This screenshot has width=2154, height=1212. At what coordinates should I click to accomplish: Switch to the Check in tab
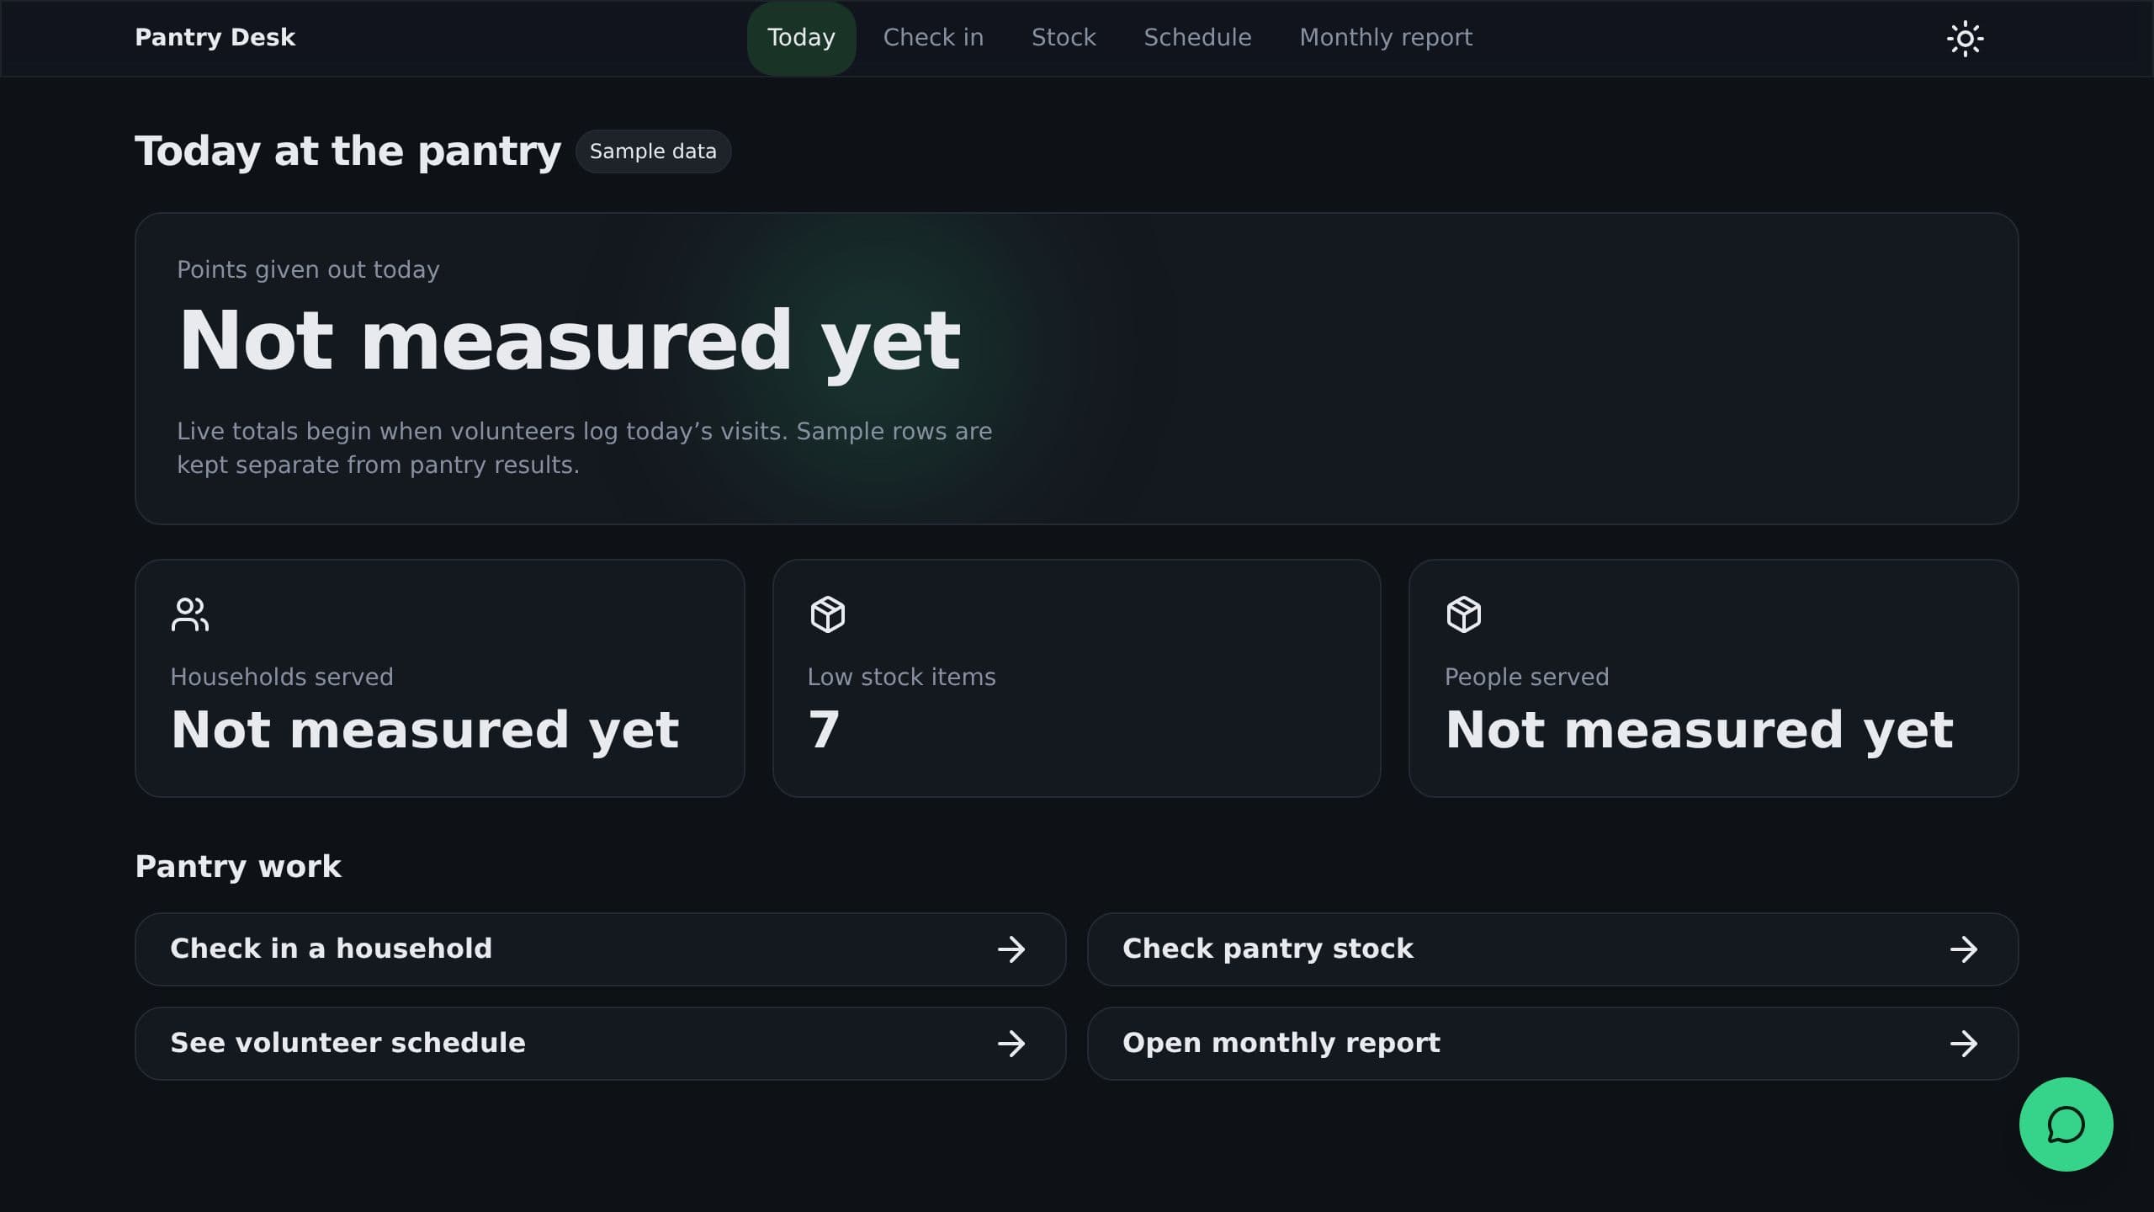(x=933, y=38)
